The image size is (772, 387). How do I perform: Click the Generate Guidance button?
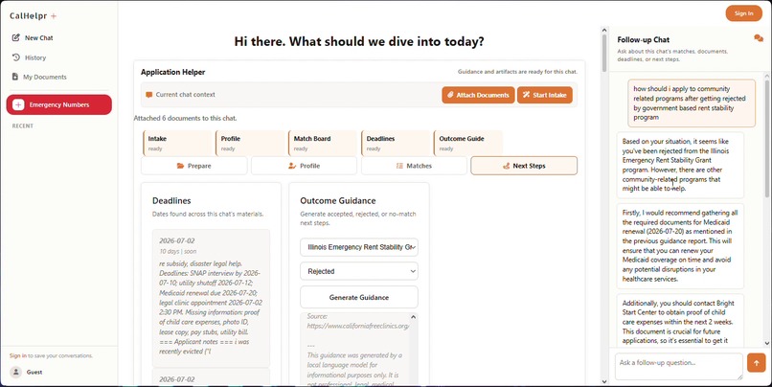[359, 297]
